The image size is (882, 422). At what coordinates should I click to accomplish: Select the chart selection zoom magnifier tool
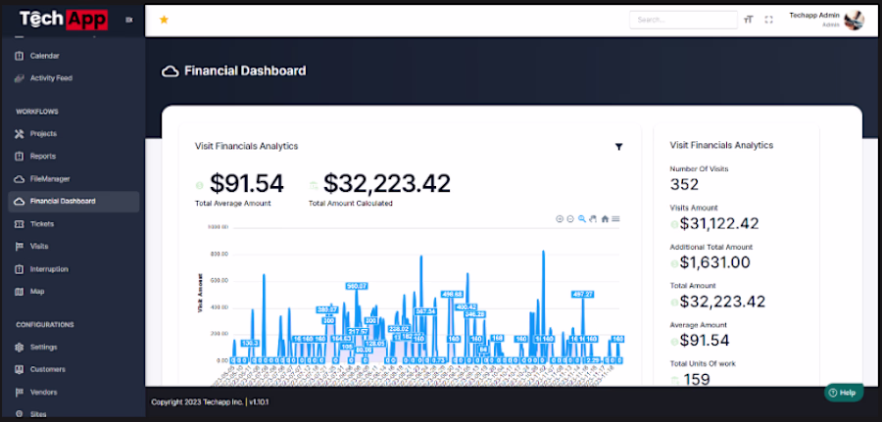tap(582, 218)
